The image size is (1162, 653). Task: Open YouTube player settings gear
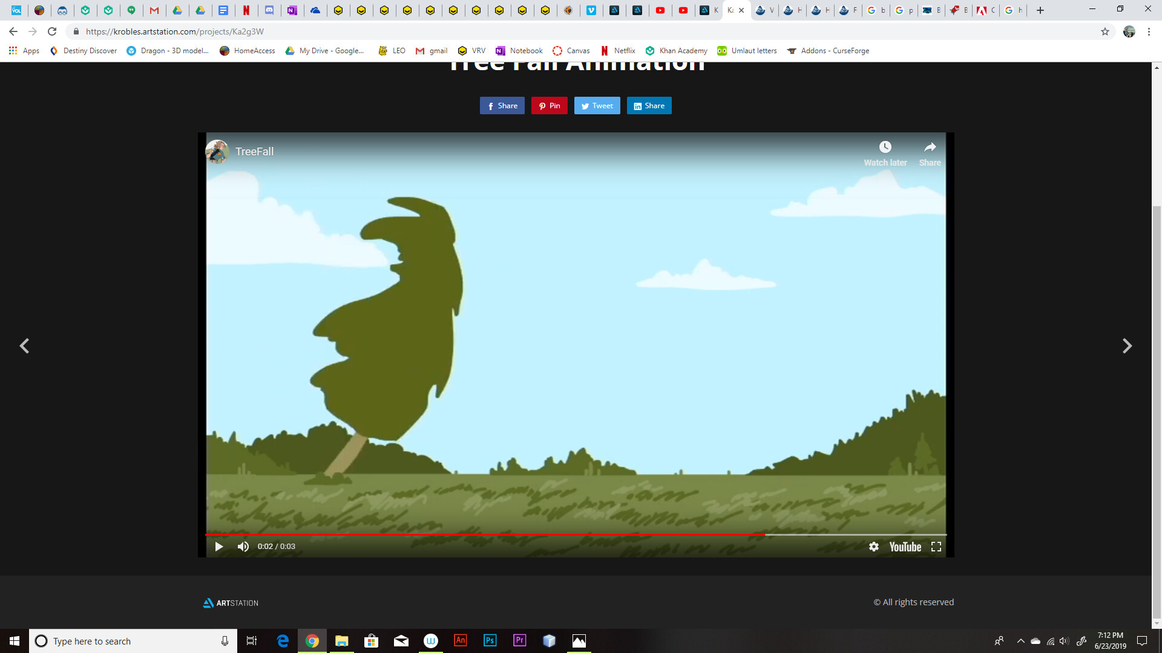click(x=873, y=547)
